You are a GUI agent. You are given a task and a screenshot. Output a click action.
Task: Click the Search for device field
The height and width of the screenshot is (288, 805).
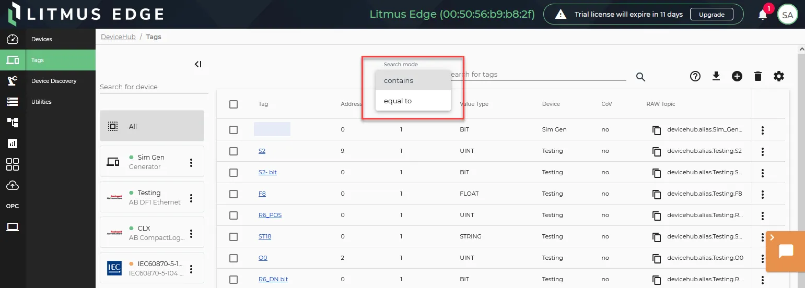[x=154, y=87]
